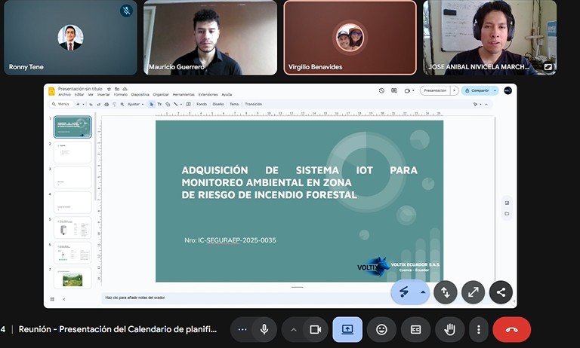Screen dimensions: 580x348
Task: Open the Compartir dropdown arrow
Action: (x=495, y=90)
